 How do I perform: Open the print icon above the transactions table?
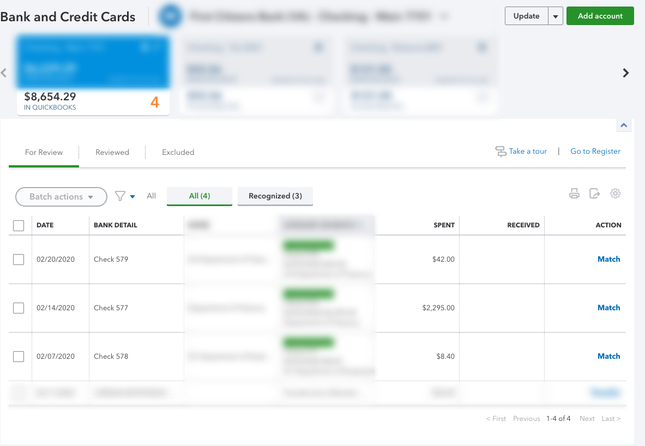click(574, 193)
